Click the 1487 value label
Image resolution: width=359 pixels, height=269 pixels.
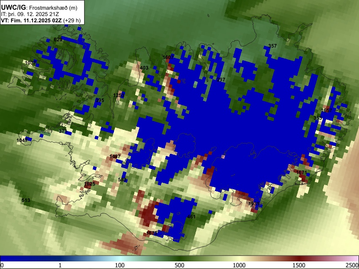[115, 156]
